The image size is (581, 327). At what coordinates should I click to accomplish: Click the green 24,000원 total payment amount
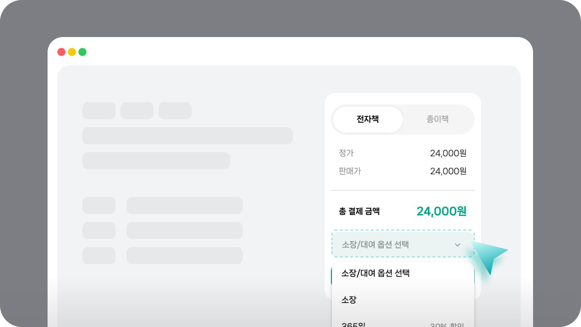click(x=441, y=211)
